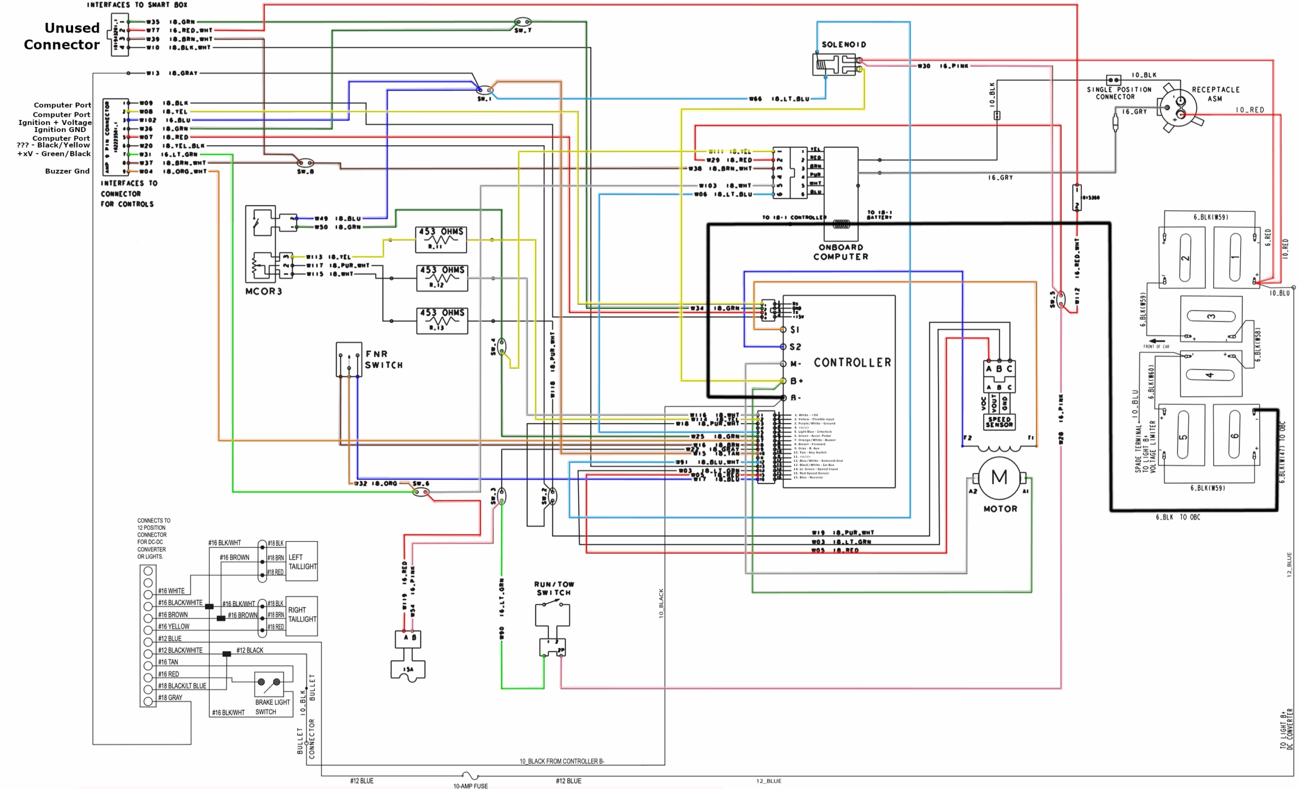Click the Onboard Computer label
Image resolution: width=1300 pixels, height=789 pixels.
pos(840,253)
